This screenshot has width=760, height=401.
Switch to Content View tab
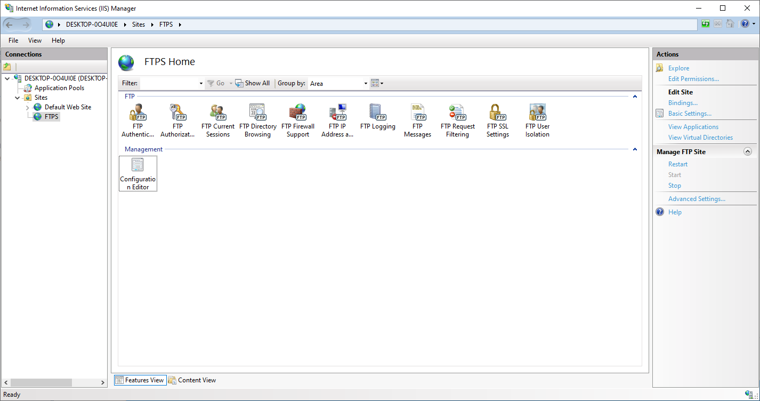(x=192, y=380)
